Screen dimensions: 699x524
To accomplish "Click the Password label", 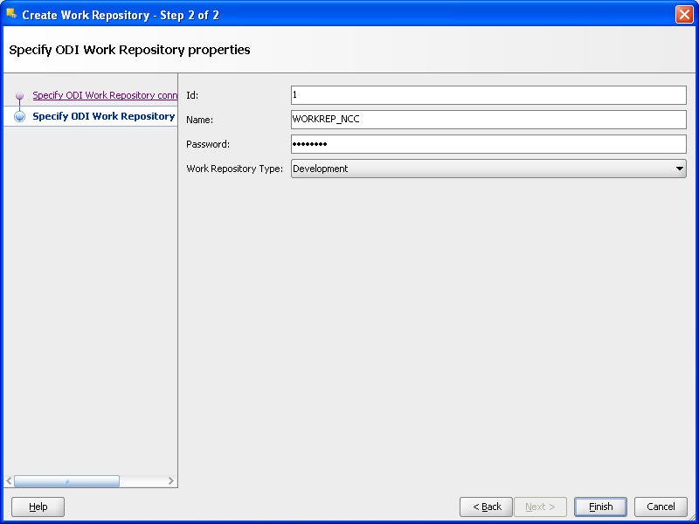I will 208,144.
